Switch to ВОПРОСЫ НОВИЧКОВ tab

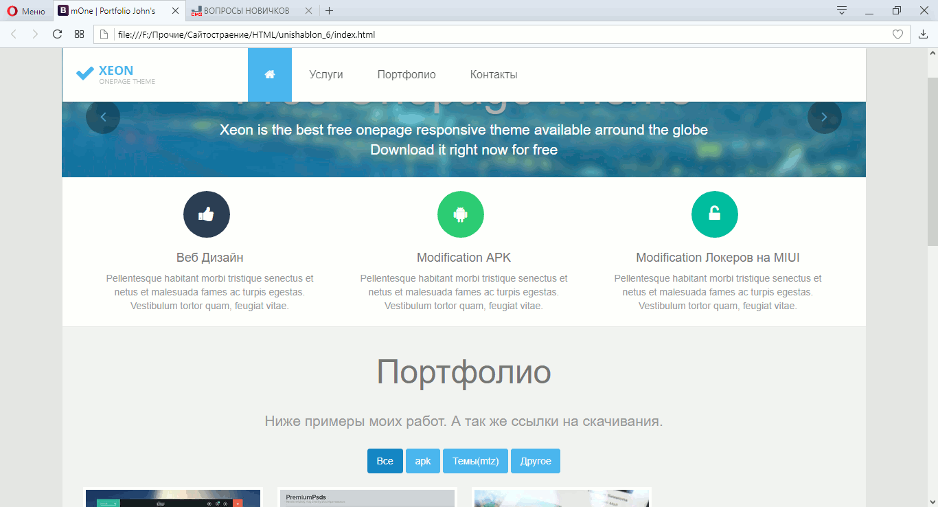[247, 11]
